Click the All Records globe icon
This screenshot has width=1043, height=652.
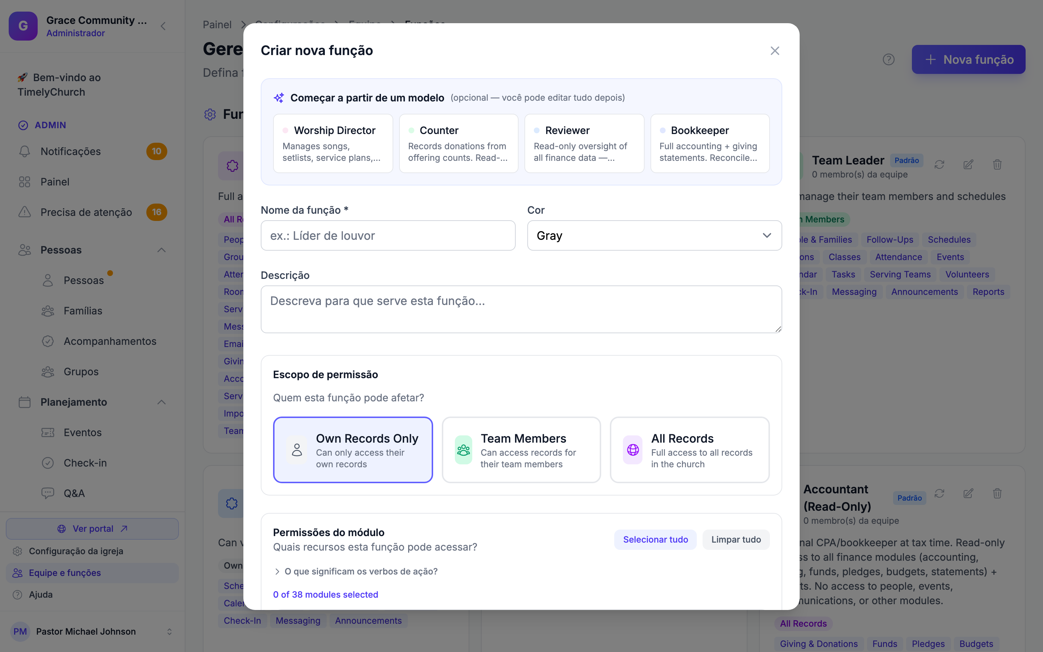pyautogui.click(x=633, y=450)
